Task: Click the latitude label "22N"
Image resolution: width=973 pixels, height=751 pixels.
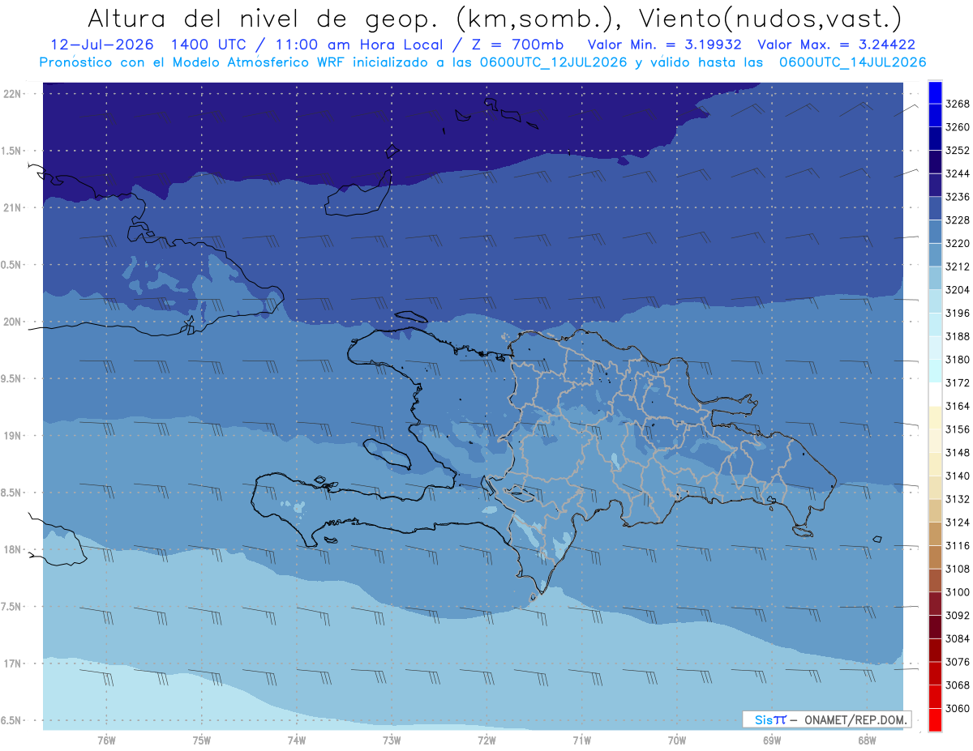Action: click(13, 94)
